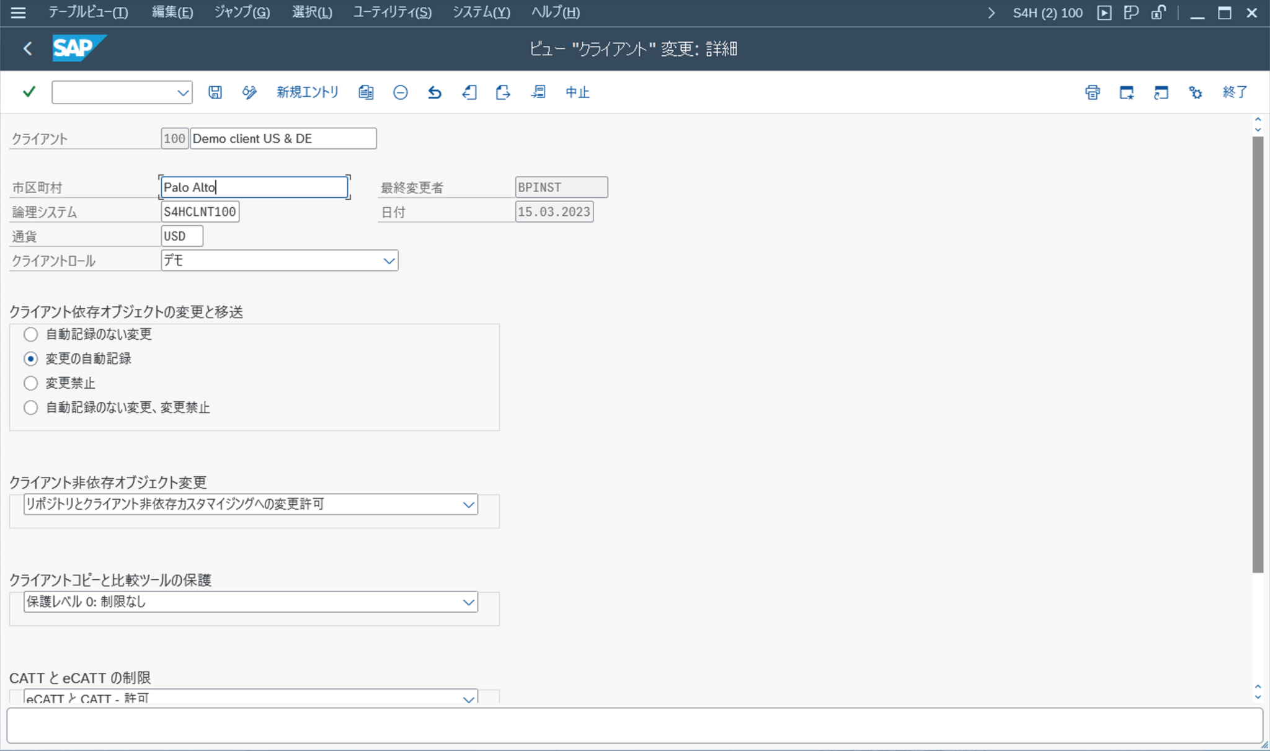Open the ジャンプ(G) menu
Image resolution: width=1270 pixels, height=751 pixels.
pos(241,12)
